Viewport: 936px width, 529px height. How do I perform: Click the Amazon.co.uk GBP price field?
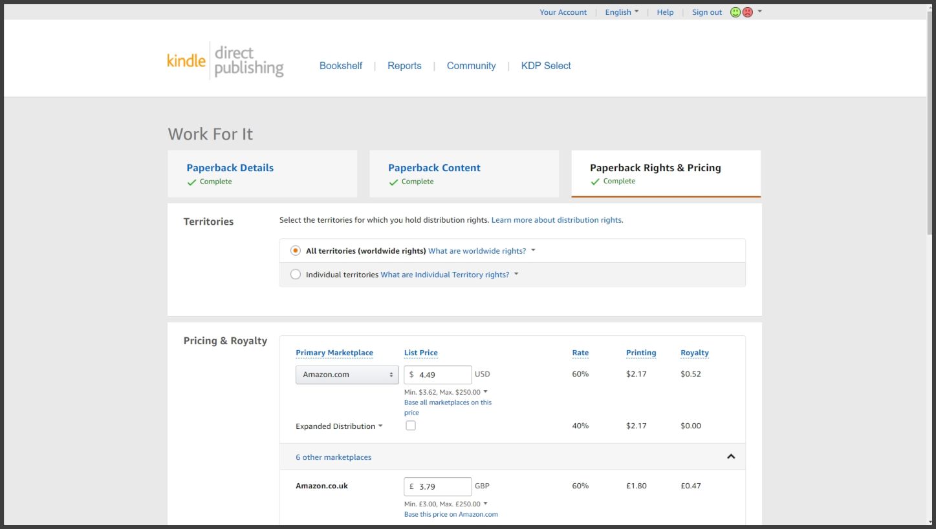[x=443, y=486]
